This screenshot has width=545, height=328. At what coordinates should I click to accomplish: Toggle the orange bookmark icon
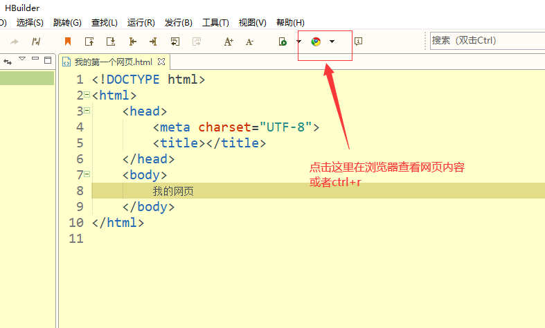click(x=68, y=42)
